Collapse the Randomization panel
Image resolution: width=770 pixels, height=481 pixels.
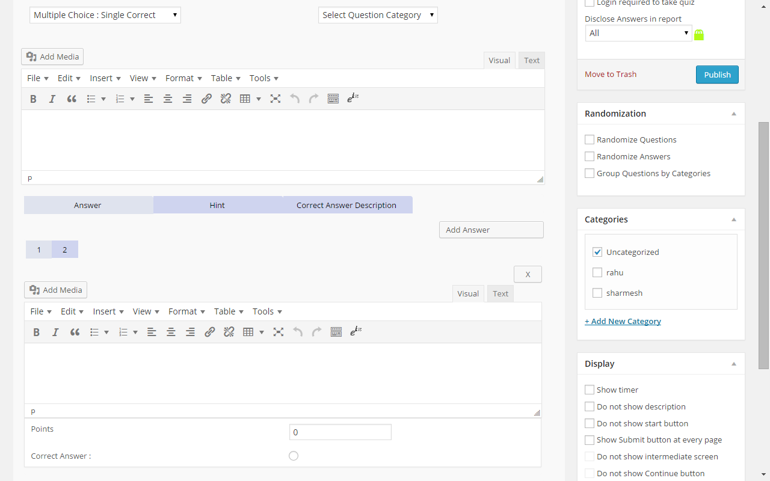point(734,114)
